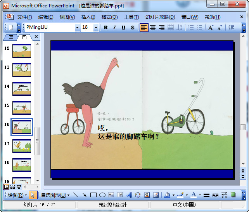Switch to the Slides thumbnail tab
Viewport: 249px width, 212px height.
coord(24,37)
